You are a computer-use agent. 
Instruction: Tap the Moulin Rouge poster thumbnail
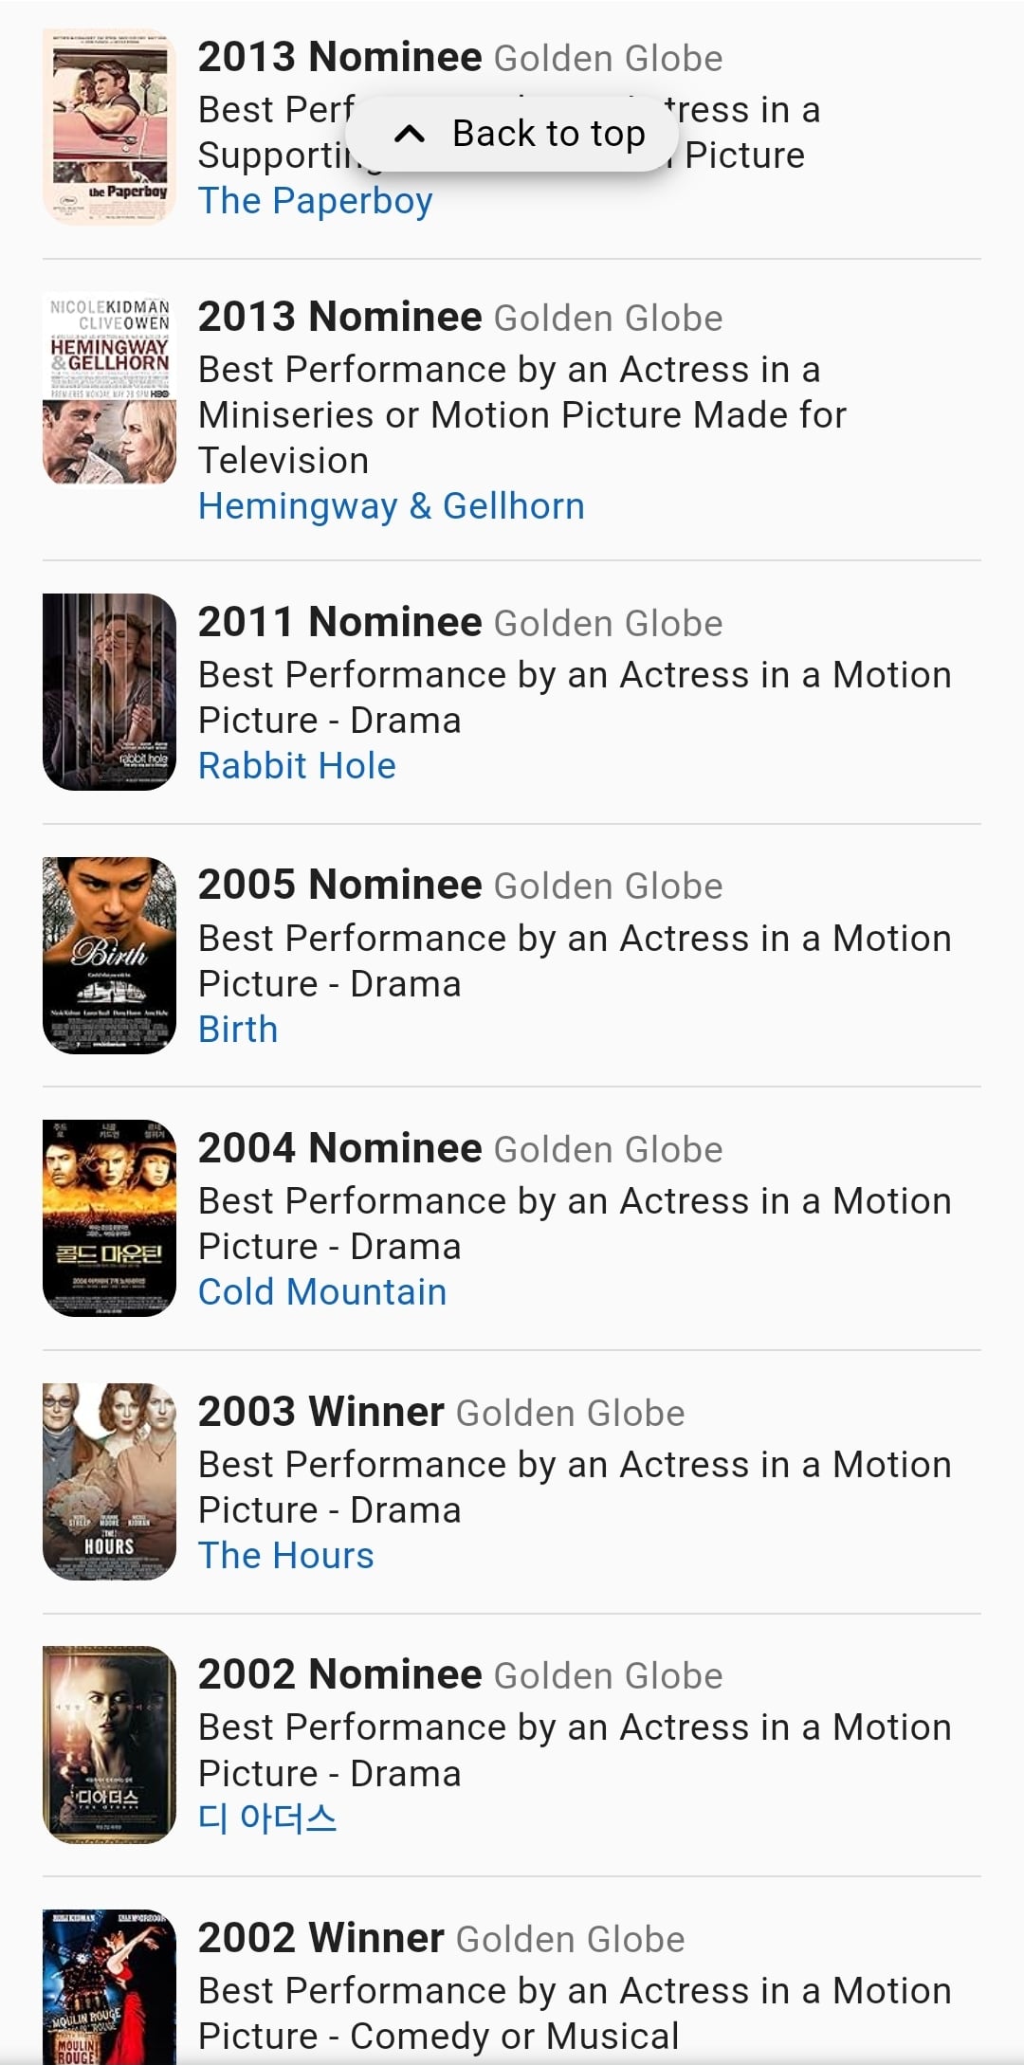pos(110,1987)
